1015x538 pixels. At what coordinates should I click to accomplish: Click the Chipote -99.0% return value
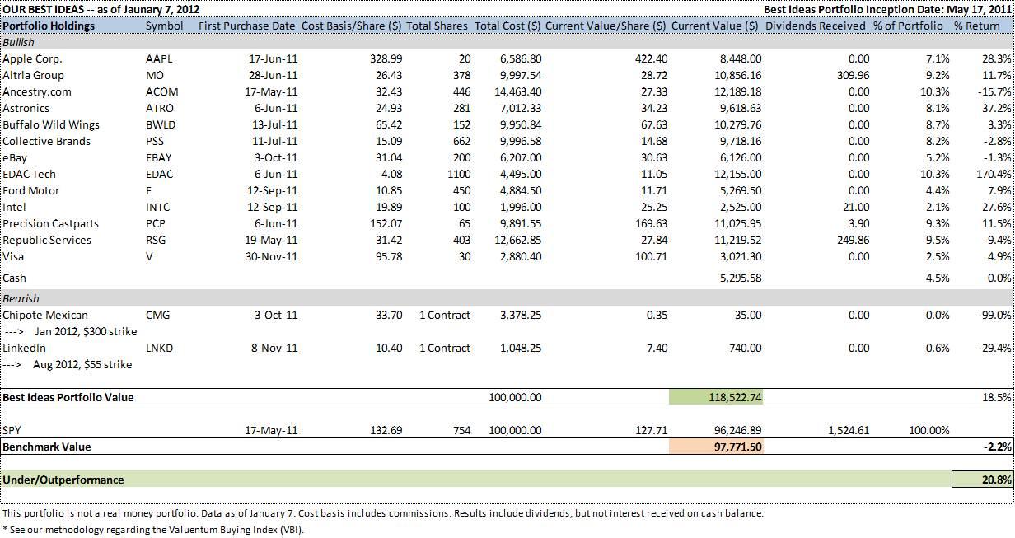[995, 315]
